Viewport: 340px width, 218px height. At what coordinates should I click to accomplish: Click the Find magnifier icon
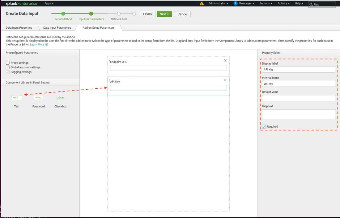point(311,4)
